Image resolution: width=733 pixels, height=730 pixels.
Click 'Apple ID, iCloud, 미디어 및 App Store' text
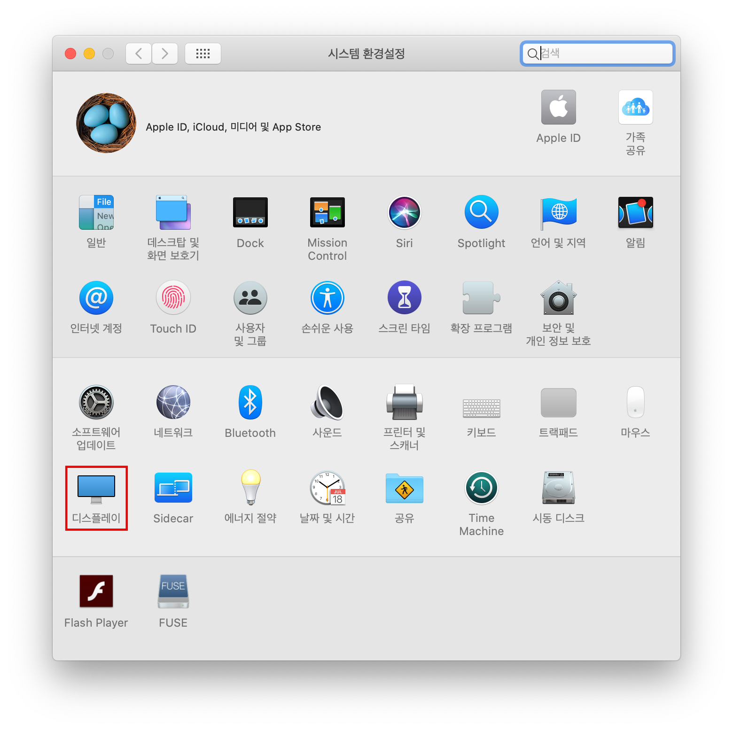[234, 127]
